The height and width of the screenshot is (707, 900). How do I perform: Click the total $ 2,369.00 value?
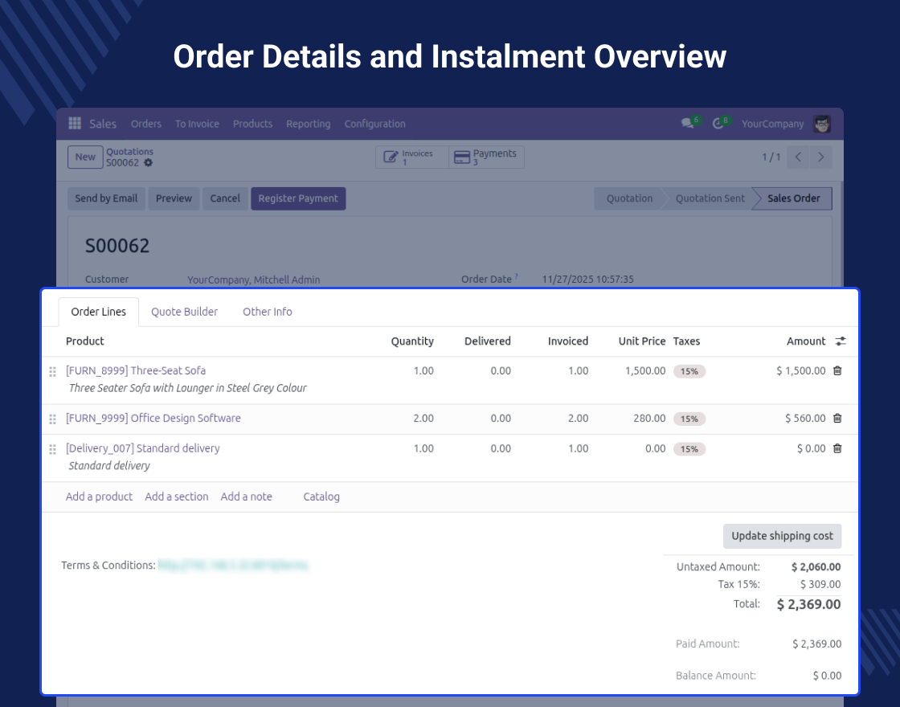tap(808, 604)
